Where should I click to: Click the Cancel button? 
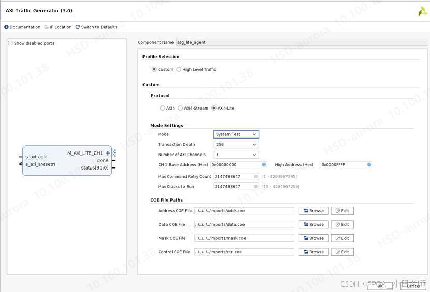[x=413, y=286]
